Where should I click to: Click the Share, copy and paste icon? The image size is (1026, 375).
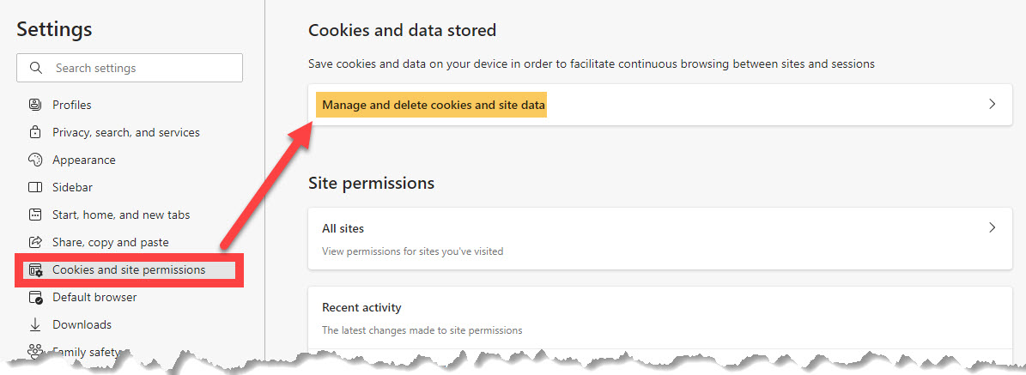(x=35, y=242)
